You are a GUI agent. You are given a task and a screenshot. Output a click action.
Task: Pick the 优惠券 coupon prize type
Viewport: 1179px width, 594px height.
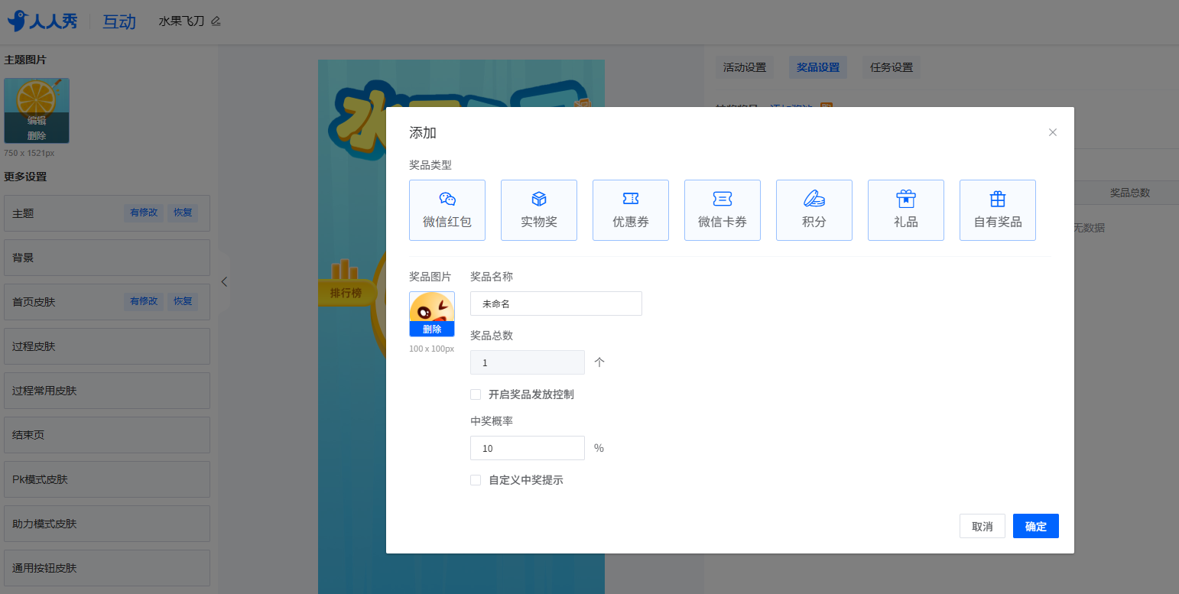coord(631,210)
